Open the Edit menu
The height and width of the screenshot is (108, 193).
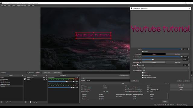coord(5,5)
